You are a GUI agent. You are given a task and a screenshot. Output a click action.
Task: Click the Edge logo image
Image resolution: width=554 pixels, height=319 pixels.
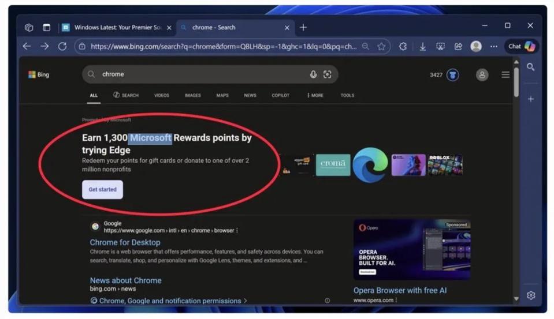point(370,165)
